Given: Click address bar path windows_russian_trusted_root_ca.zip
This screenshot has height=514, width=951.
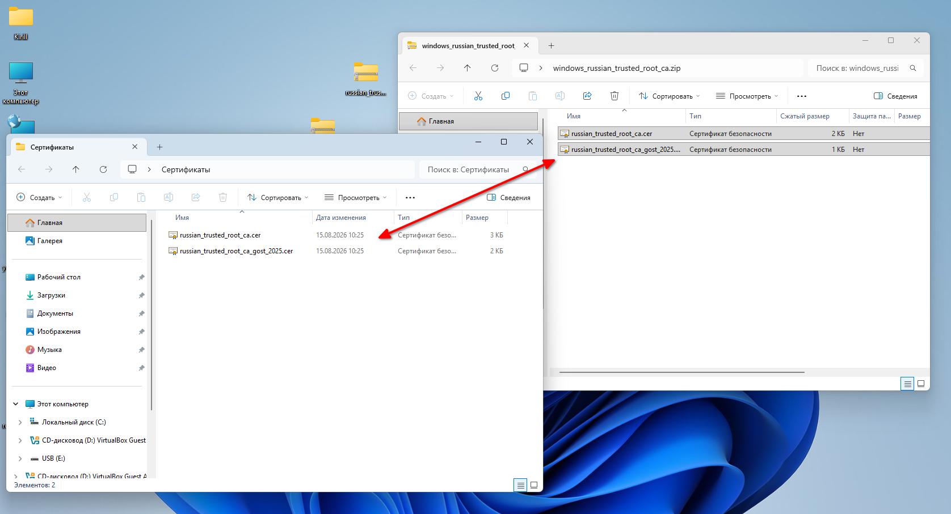Looking at the screenshot, I should point(616,68).
